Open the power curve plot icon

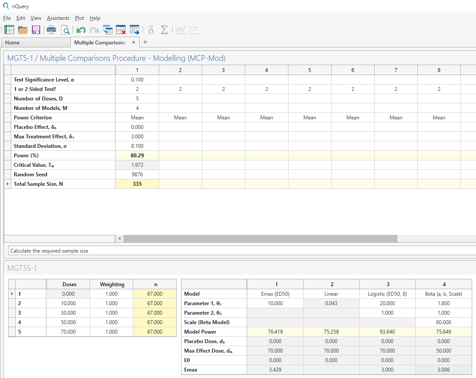click(x=180, y=29)
